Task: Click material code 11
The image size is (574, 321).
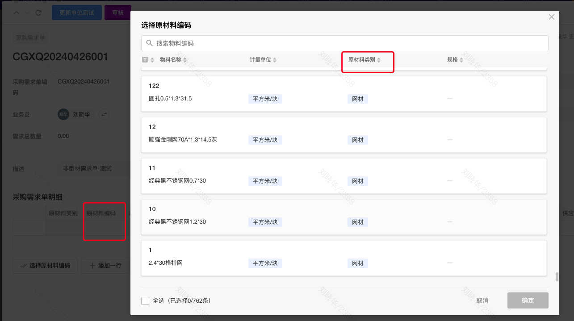Action: [x=152, y=168]
